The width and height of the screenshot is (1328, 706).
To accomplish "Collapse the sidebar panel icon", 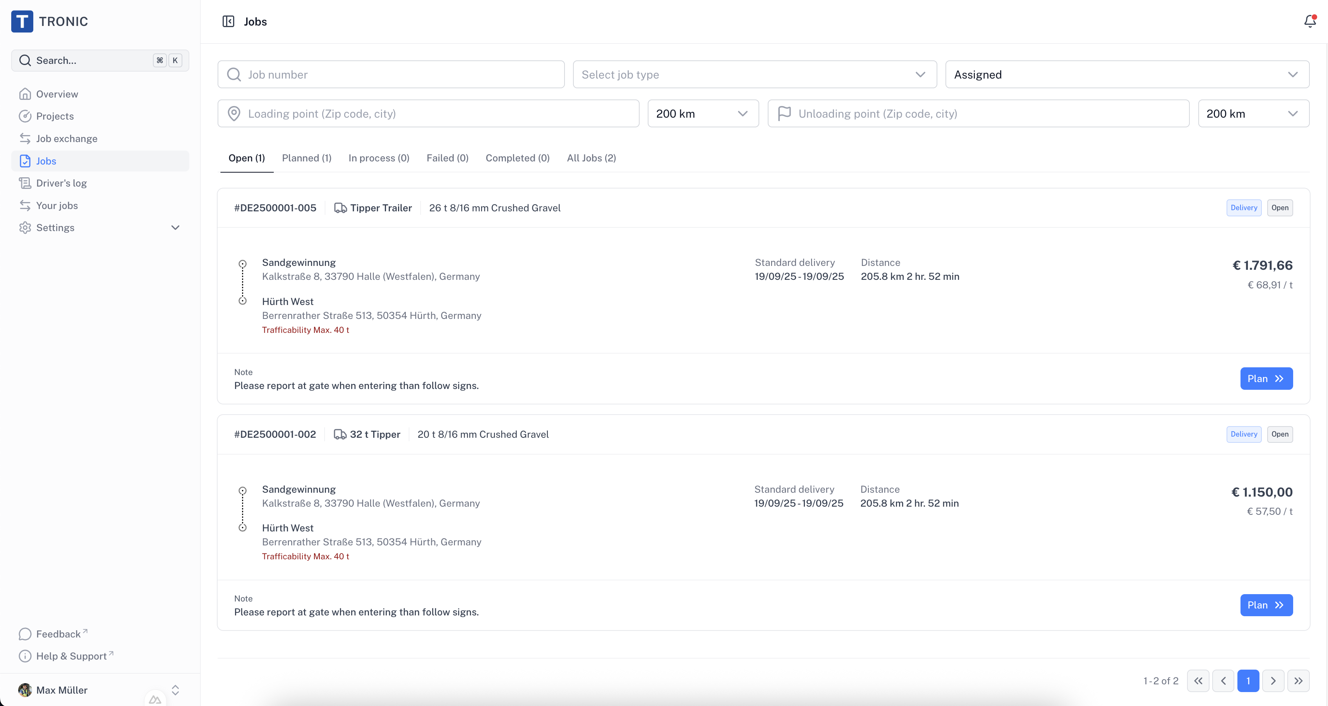I will 228,21.
